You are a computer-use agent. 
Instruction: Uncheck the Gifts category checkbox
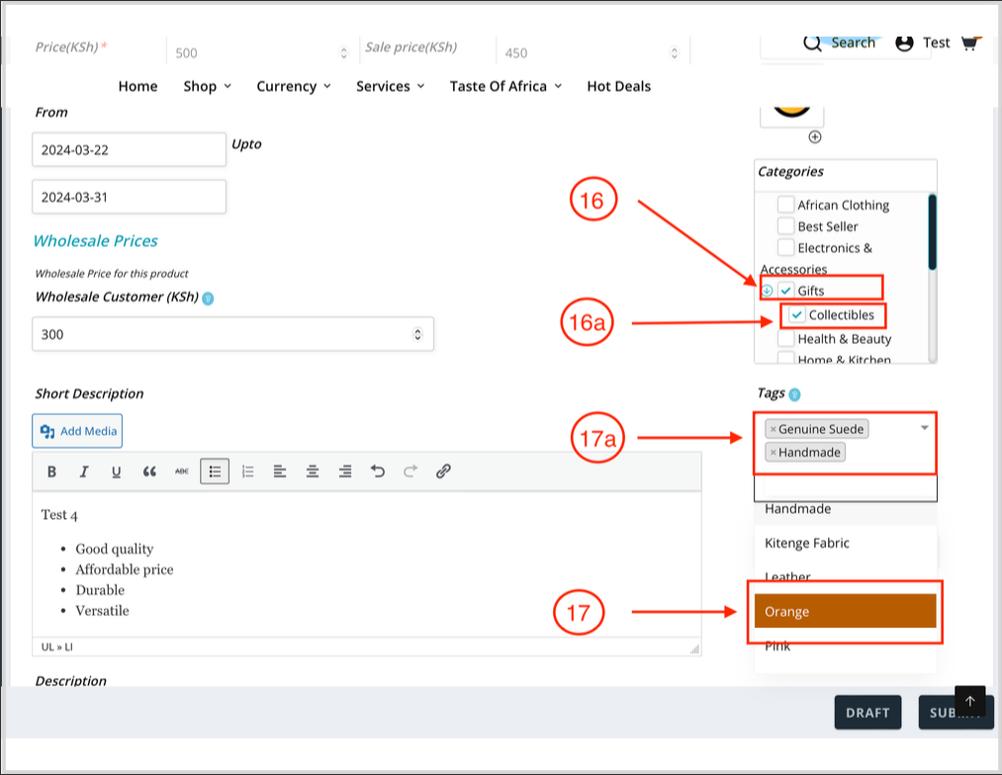pyautogui.click(x=786, y=291)
